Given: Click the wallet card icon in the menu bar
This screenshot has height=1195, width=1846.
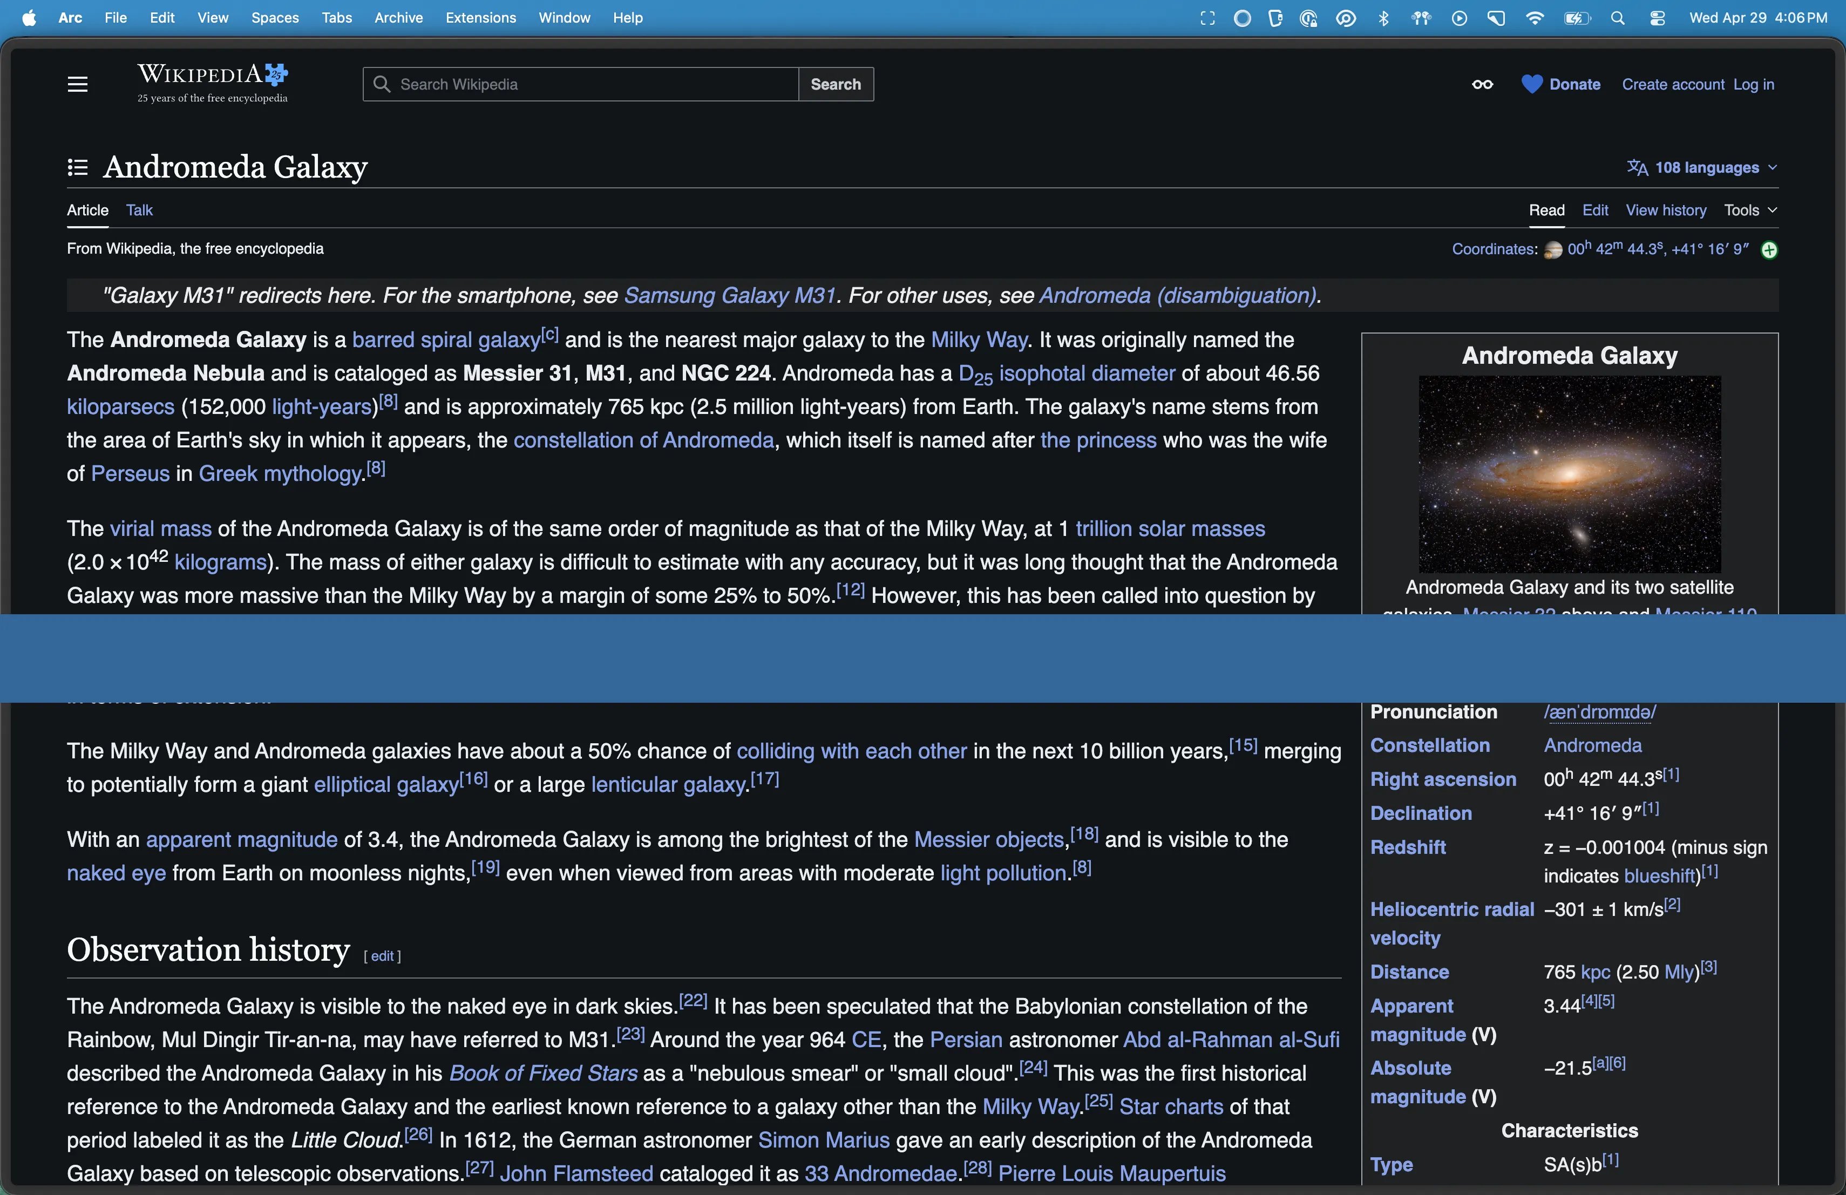Looking at the screenshot, I should pyautogui.click(x=1275, y=18).
